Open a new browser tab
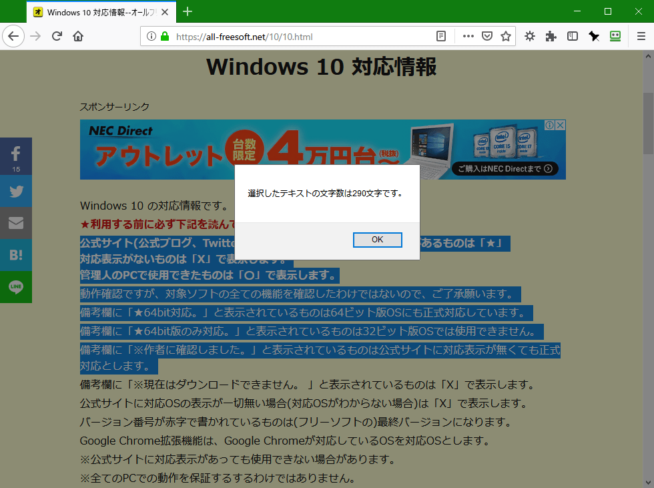Screen dimensions: 654x488 click(x=188, y=11)
